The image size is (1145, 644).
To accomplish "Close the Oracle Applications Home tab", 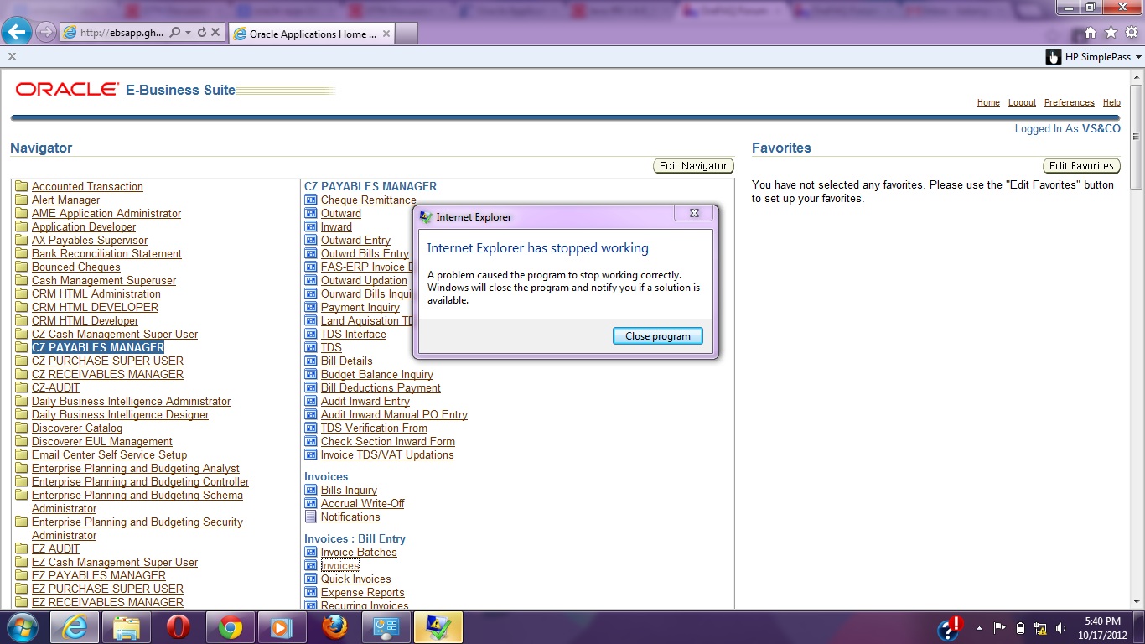I will (386, 34).
